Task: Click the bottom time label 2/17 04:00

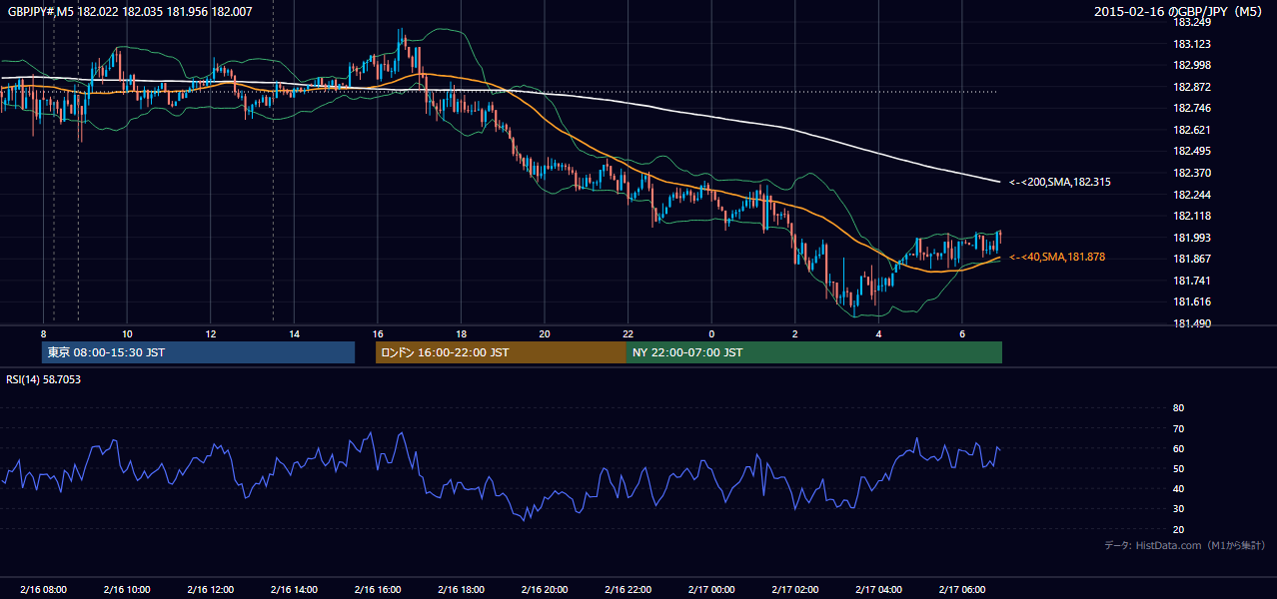Action: click(x=878, y=589)
